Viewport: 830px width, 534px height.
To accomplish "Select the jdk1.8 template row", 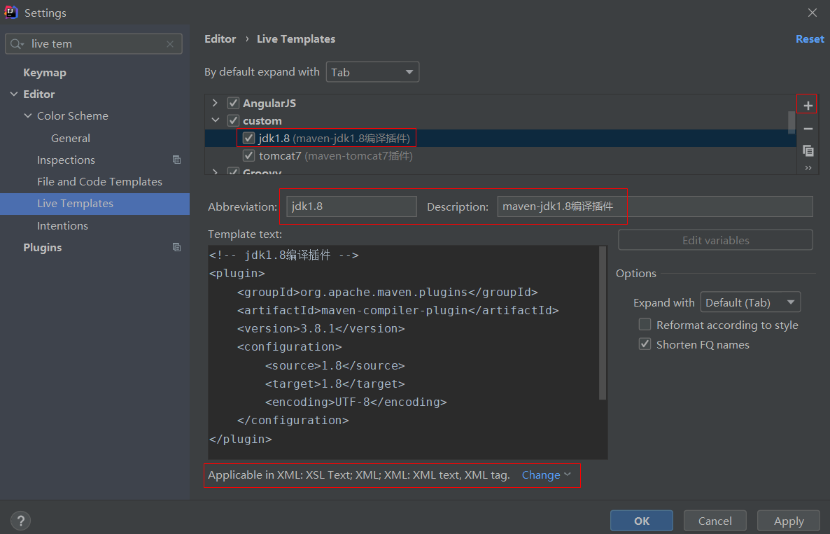I will pyautogui.click(x=500, y=138).
